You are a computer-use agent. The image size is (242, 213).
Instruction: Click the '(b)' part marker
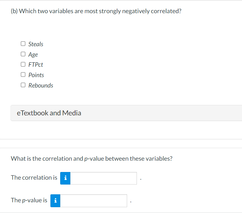point(14,11)
